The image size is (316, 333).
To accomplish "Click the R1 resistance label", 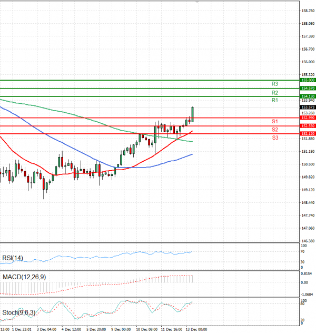I will pos(274,100).
